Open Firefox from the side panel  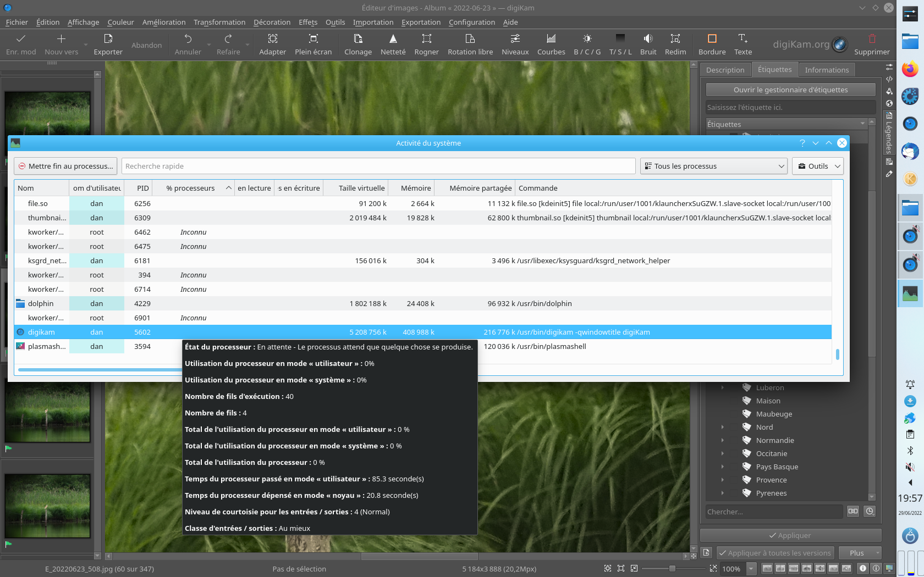910,69
